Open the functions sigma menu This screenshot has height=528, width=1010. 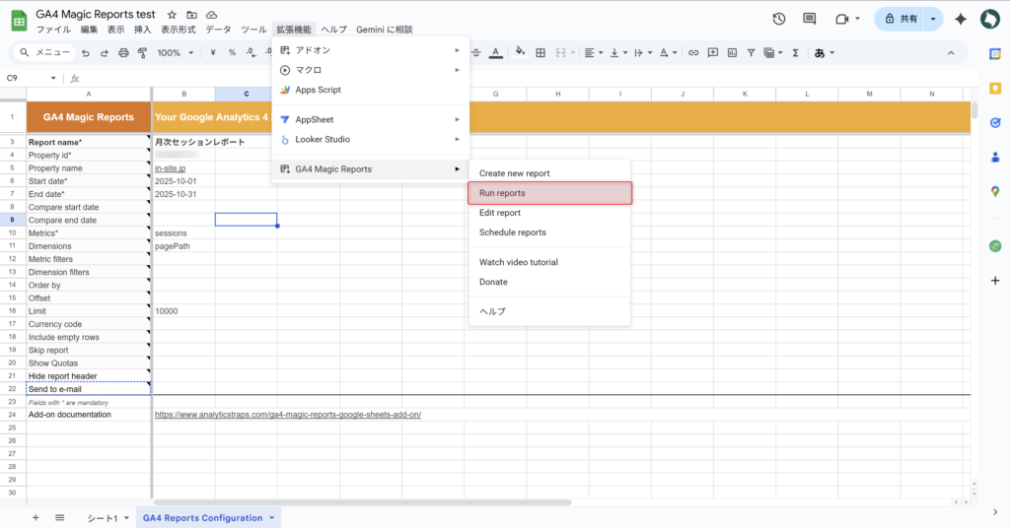click(796, 53)
